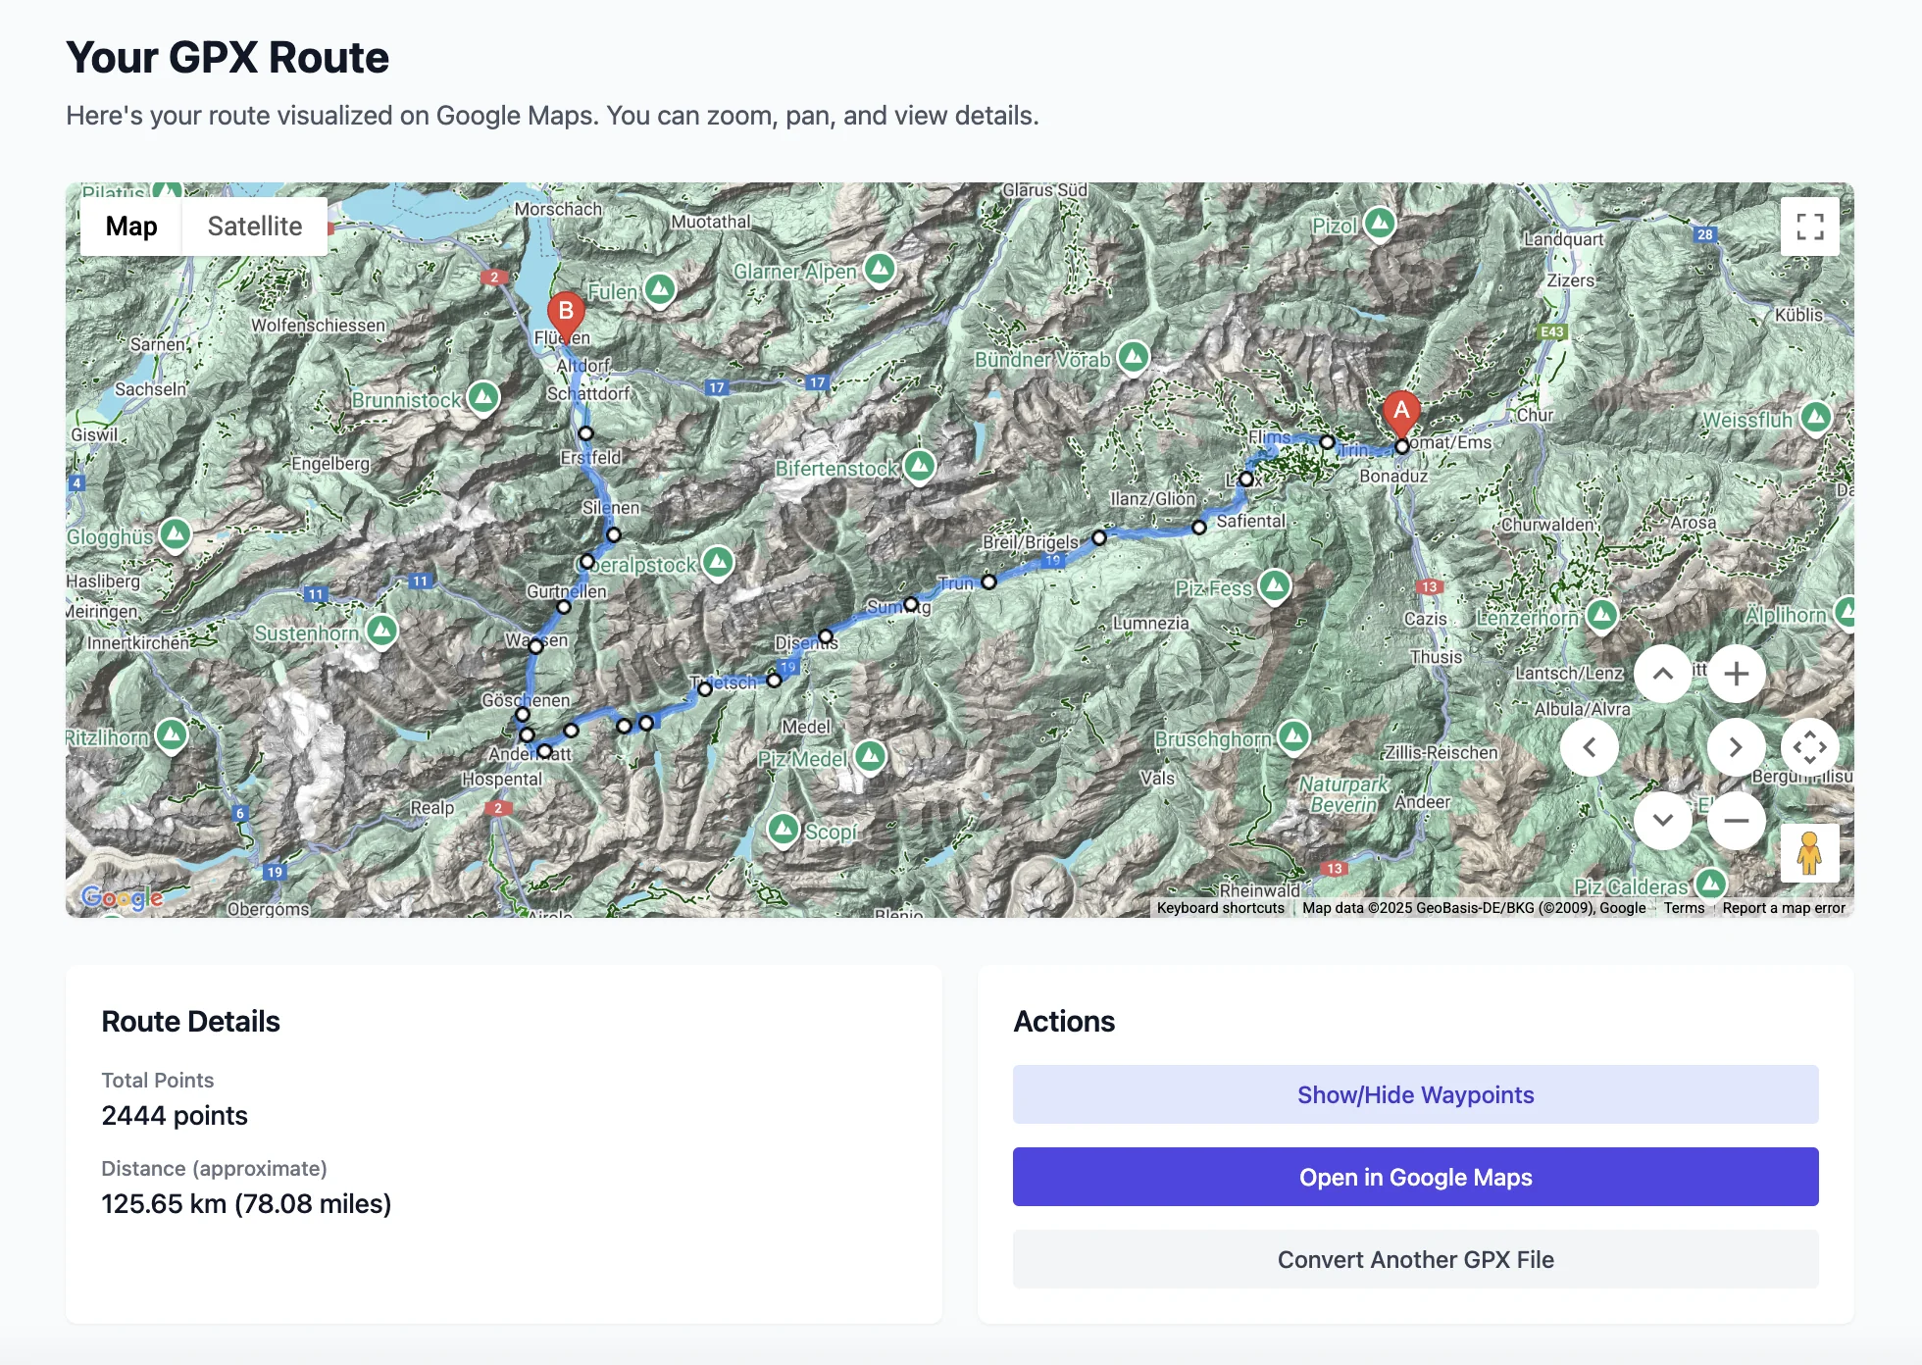This screenshot has width=1922, height=1365.
Task: Click the Thusis town label
Action: 1436,657
